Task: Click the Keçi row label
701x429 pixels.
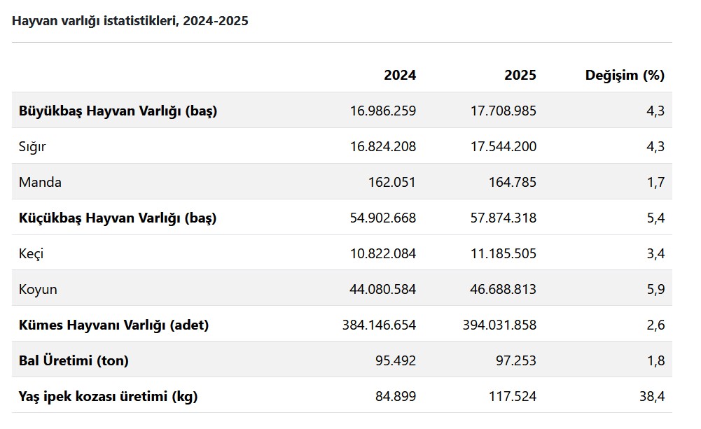Action: coord(31,253)
